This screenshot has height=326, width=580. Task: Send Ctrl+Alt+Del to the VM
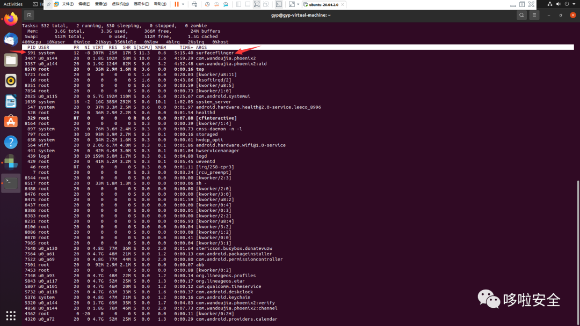(194, 4)
